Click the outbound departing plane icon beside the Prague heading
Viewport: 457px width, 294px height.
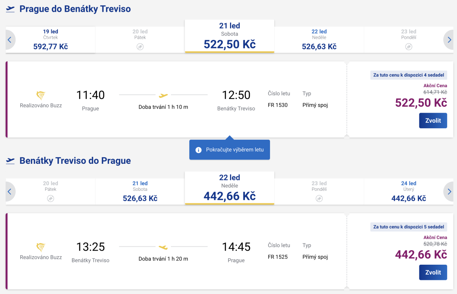[10, 9]
